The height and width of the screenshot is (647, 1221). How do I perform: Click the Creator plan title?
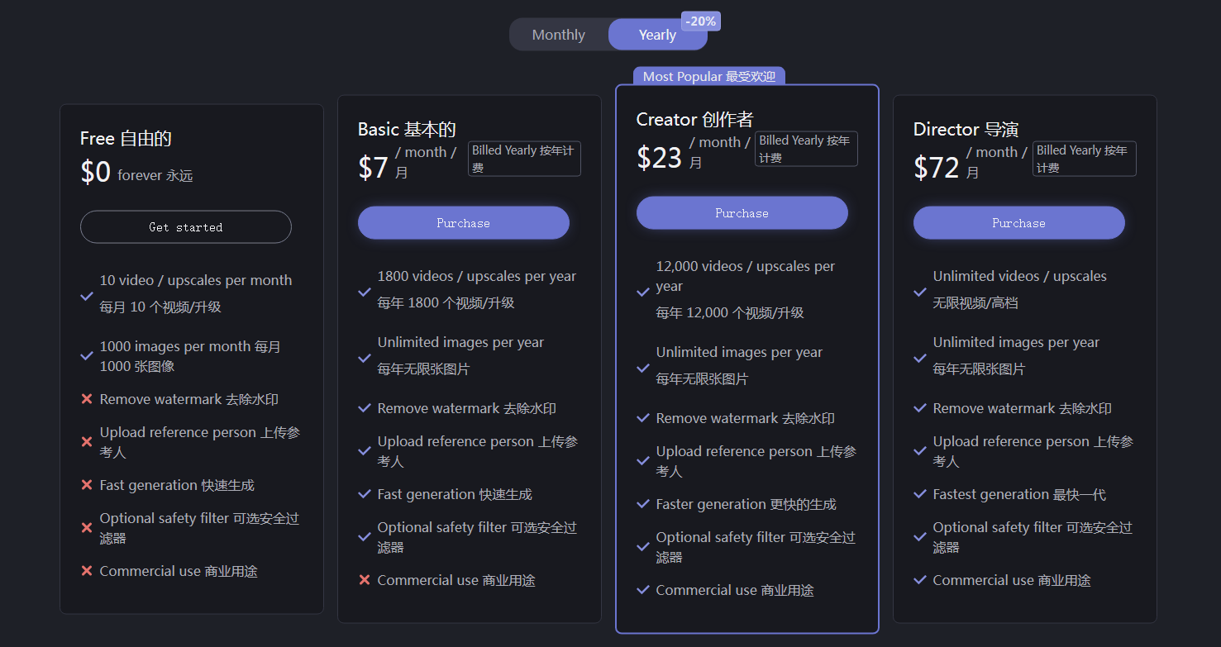click(694, 120)
